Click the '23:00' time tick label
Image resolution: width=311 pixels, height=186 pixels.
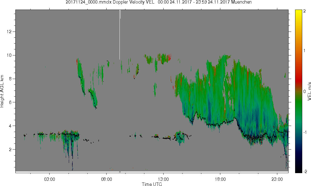point(277,179)
